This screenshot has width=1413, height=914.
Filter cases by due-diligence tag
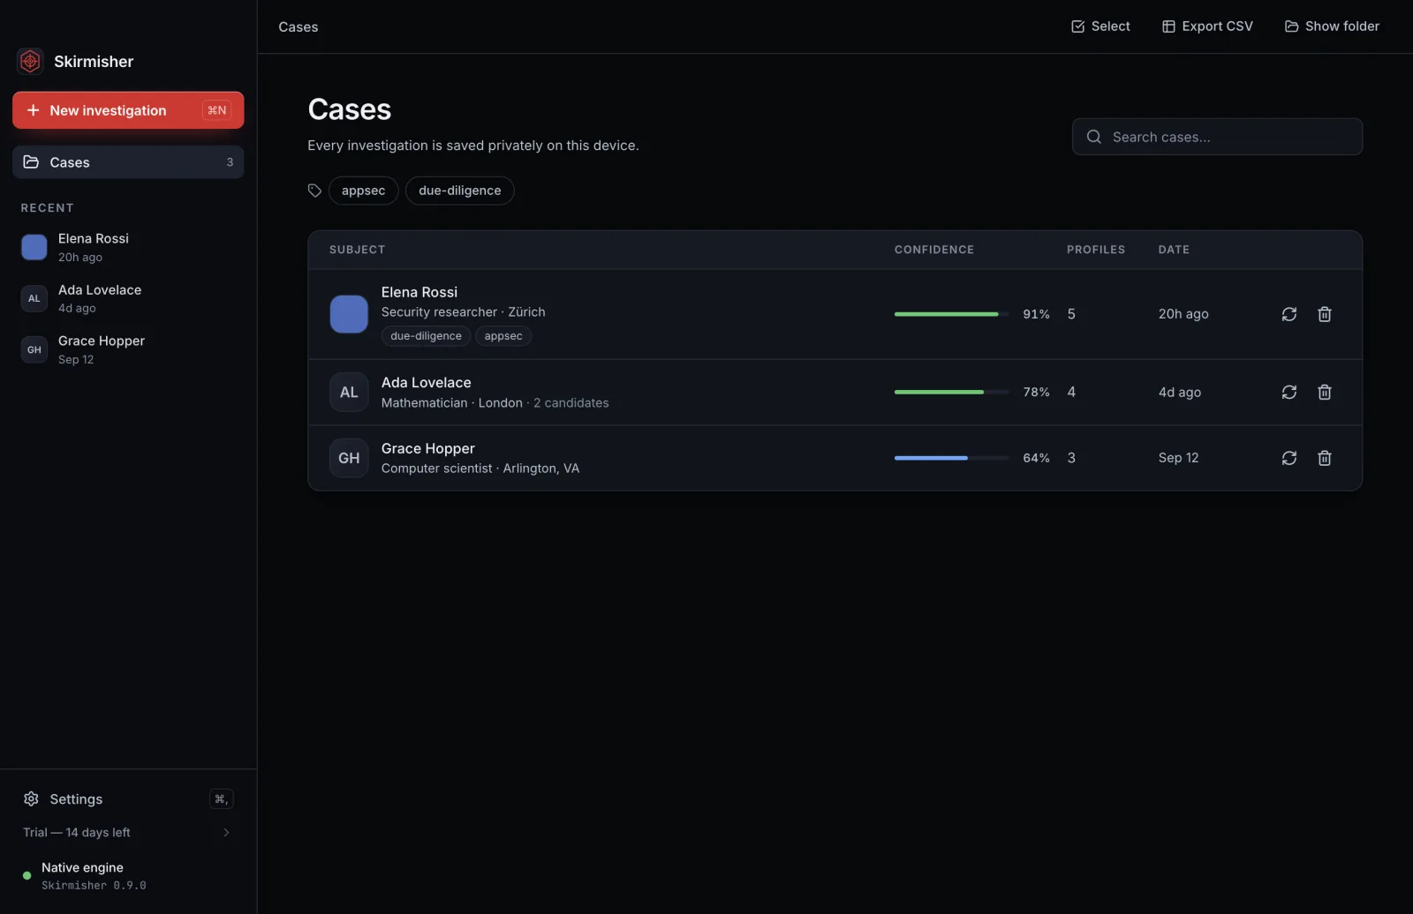[460, 191]
